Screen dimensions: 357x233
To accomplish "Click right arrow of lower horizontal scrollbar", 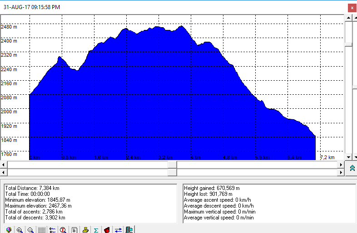I will pyautogui.click(x=341, y=172).
